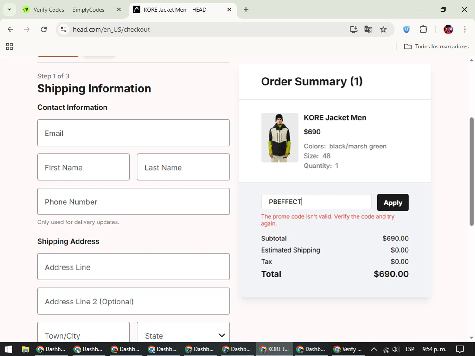The height and width of the screenshot is (356, 475).
Task: Click the browser forward arrow
Action: pos(27,29)
